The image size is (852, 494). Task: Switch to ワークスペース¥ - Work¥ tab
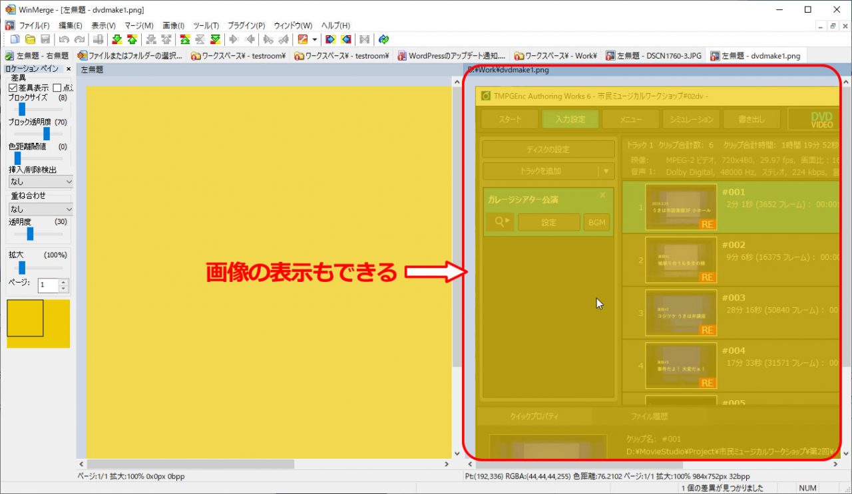point(556,56)
